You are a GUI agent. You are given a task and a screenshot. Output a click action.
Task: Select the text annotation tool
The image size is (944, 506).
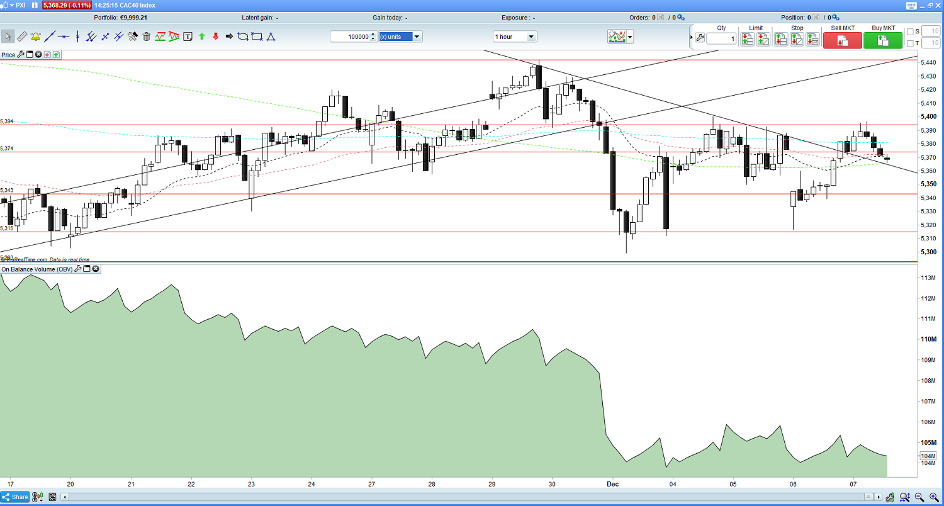tap(188, 37)
